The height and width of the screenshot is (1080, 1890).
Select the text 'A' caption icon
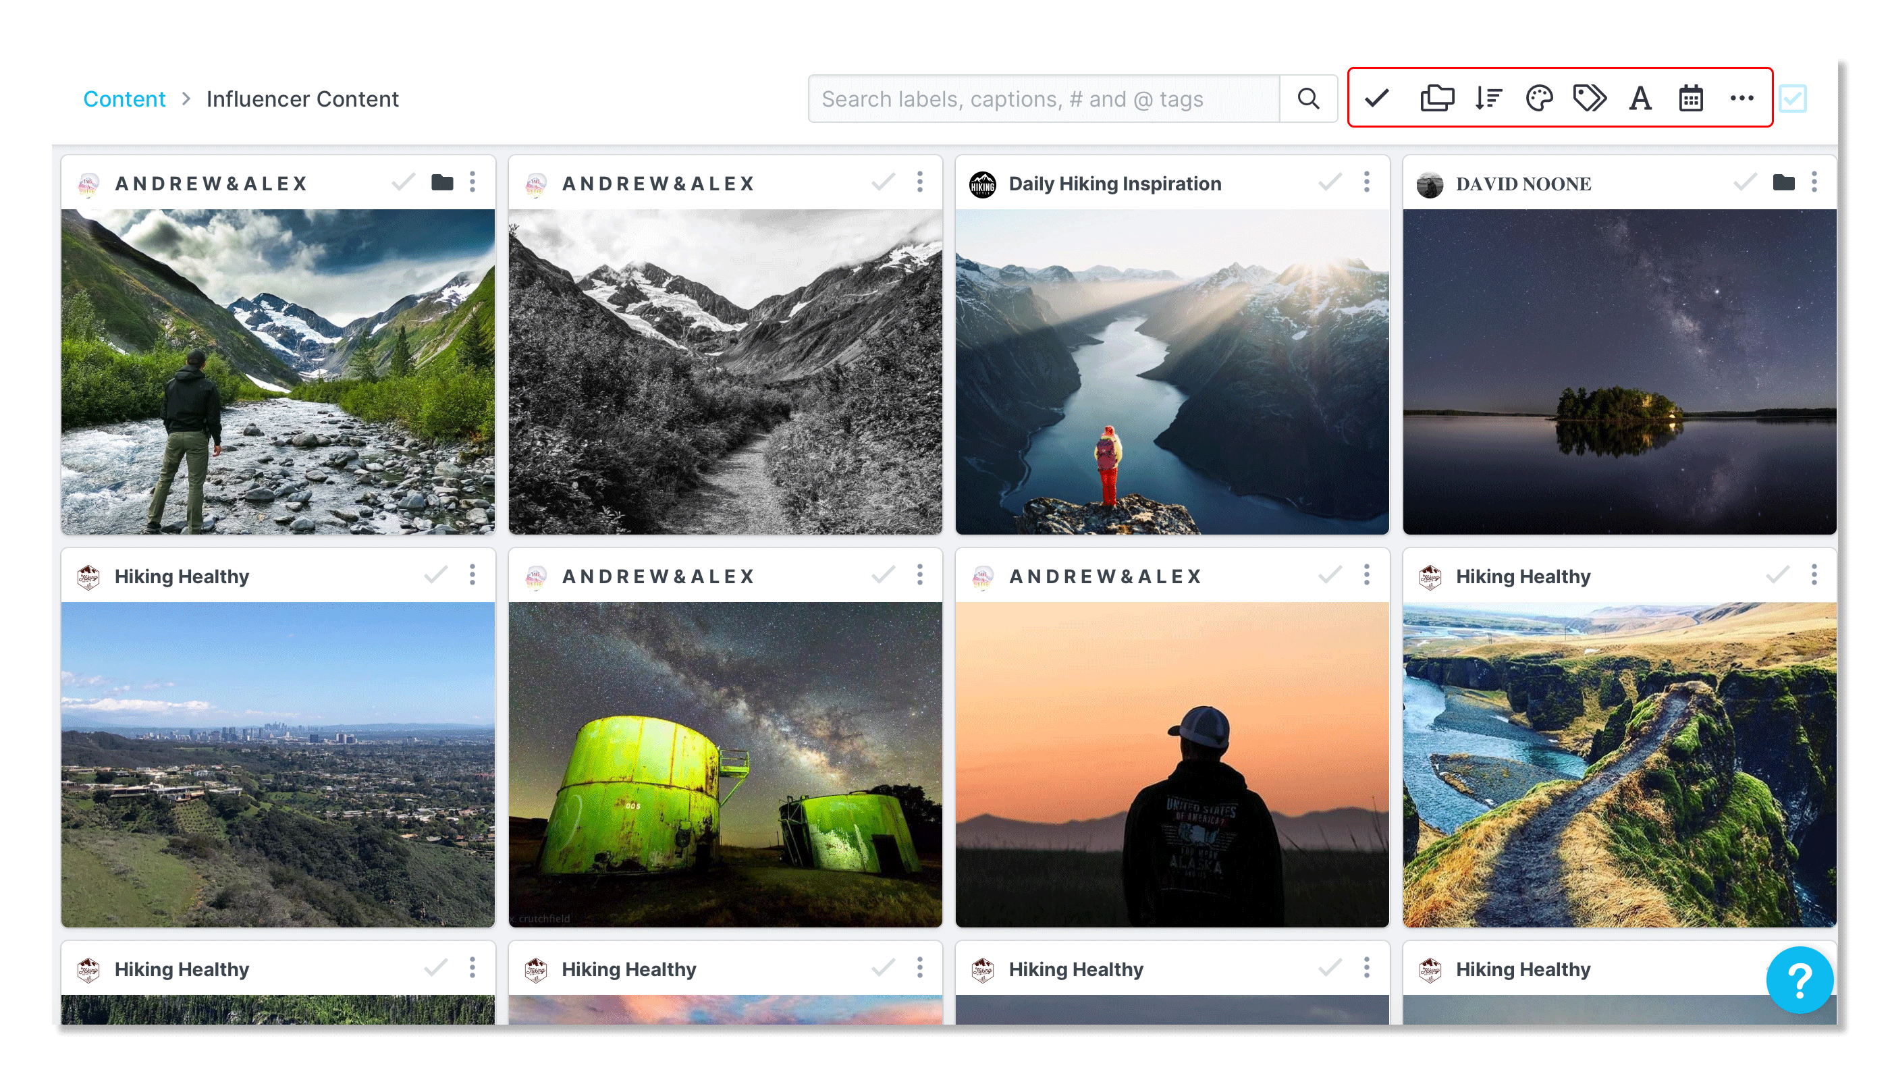[1640, 98]
